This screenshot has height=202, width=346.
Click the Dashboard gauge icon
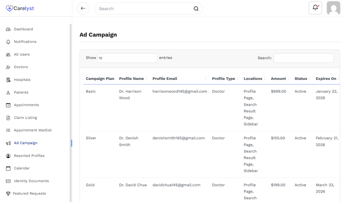pyautogui.click(x=8, y=29)
